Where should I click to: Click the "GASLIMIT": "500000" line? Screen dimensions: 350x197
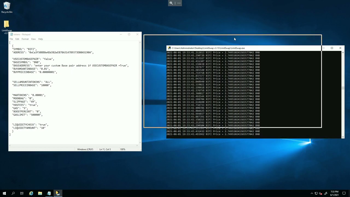(x=27, y=115)
